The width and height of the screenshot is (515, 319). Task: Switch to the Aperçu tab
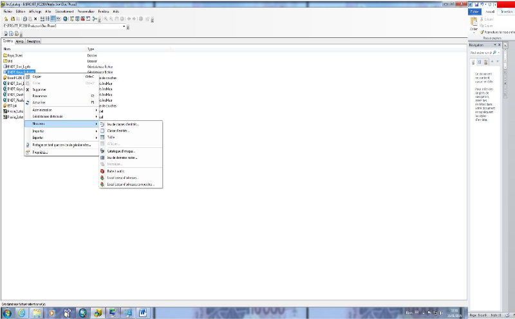click(20, 41)
